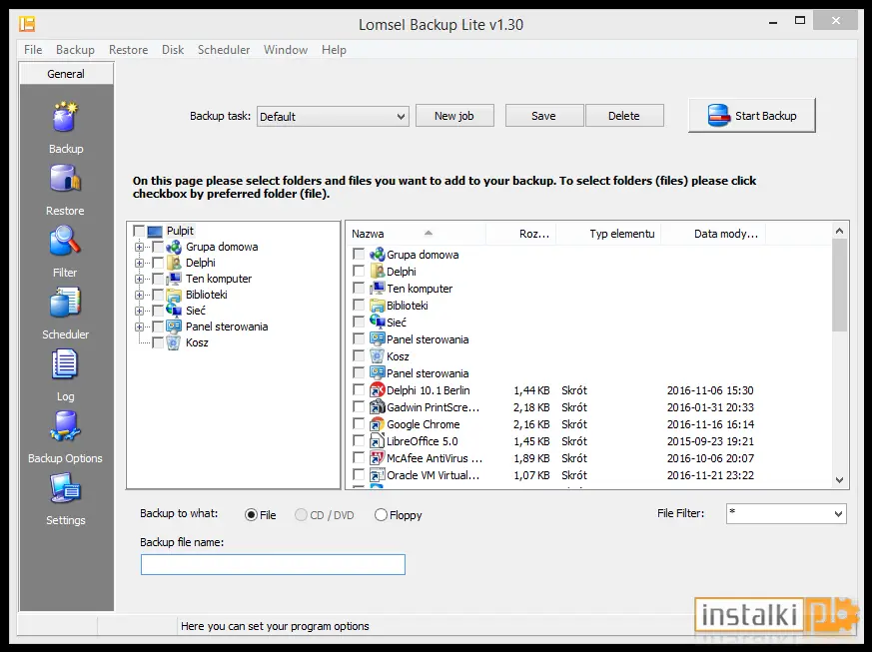Expand the Delphi tree node
This screenshot has height=652, width=872.
[x=139, y=263]
